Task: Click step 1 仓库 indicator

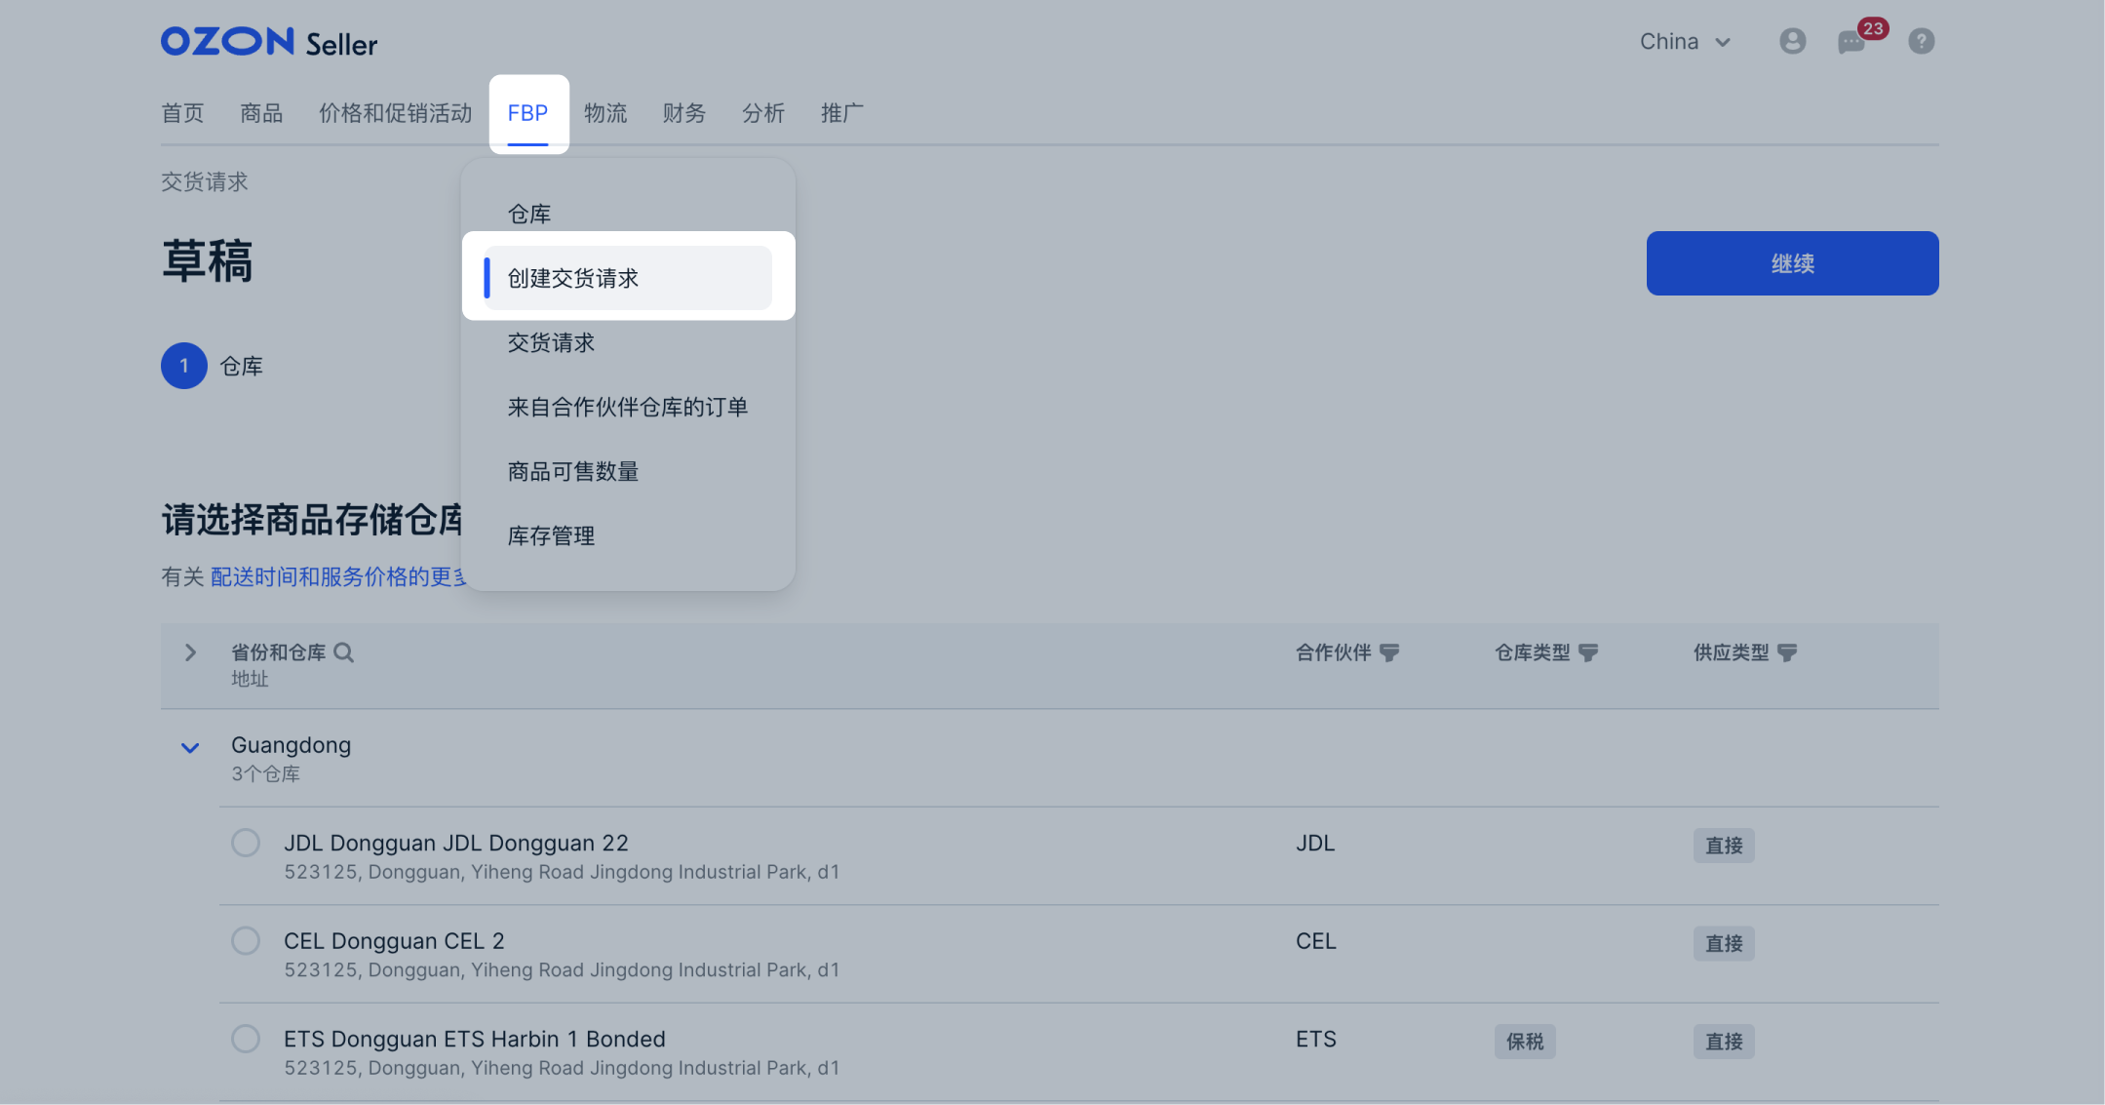Action: coord(213,366)
